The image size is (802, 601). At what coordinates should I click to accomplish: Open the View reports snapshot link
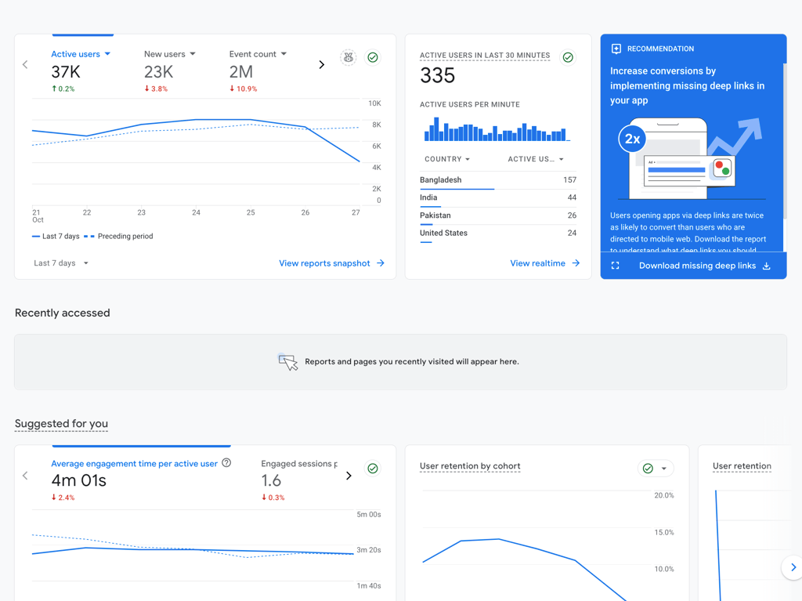click(331, 263)
